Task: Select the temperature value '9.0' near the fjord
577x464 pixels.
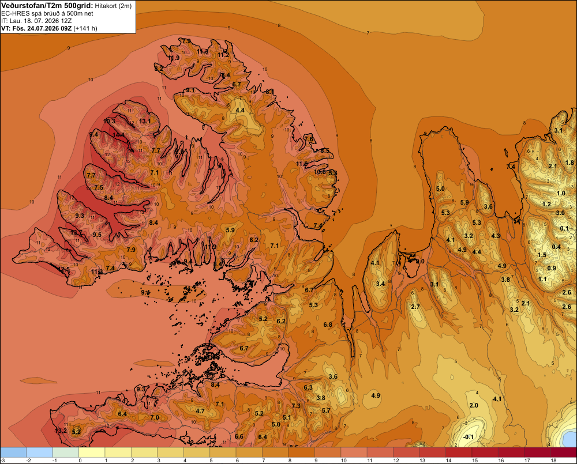Action: (x=420, y=261)
